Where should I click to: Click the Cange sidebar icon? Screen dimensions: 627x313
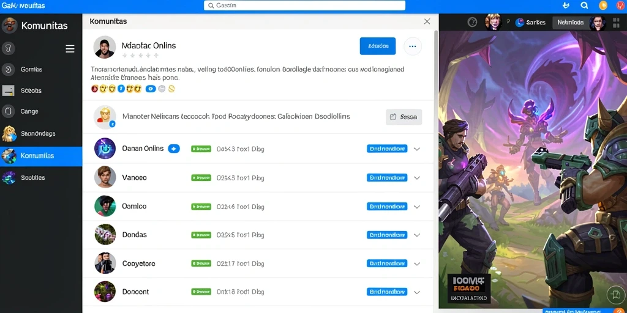click(x=9, y=111)
